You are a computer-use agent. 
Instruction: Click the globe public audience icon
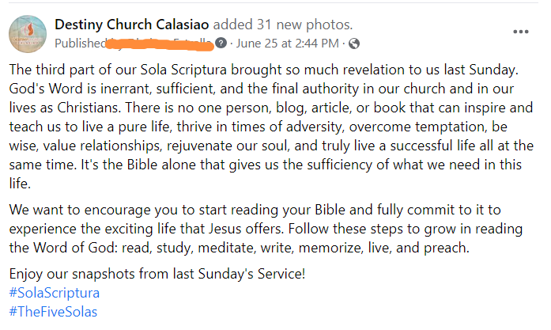point(354,43)
